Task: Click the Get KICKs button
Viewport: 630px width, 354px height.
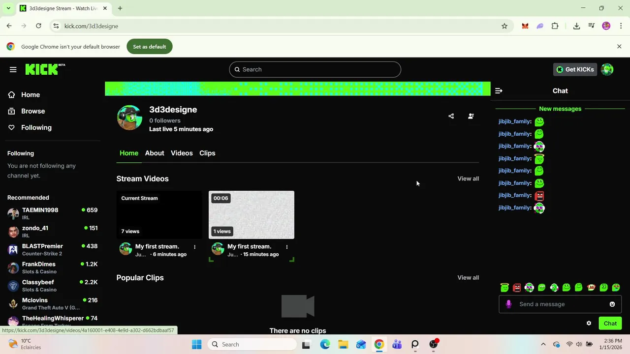Action: point(575,69)
